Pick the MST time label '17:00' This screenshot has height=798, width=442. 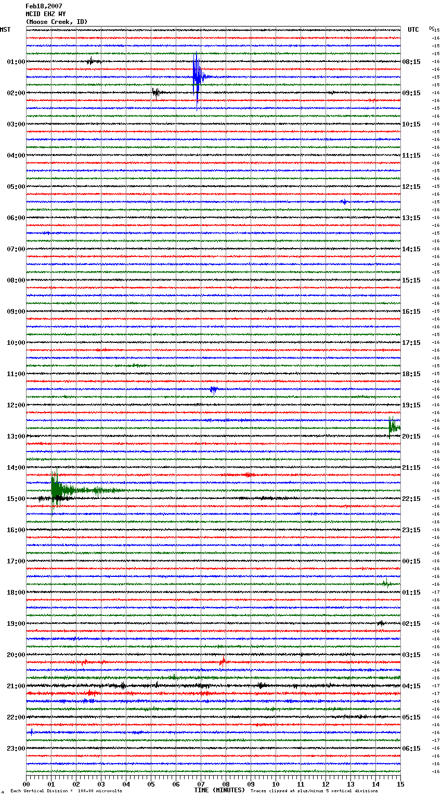pos(16,561)
